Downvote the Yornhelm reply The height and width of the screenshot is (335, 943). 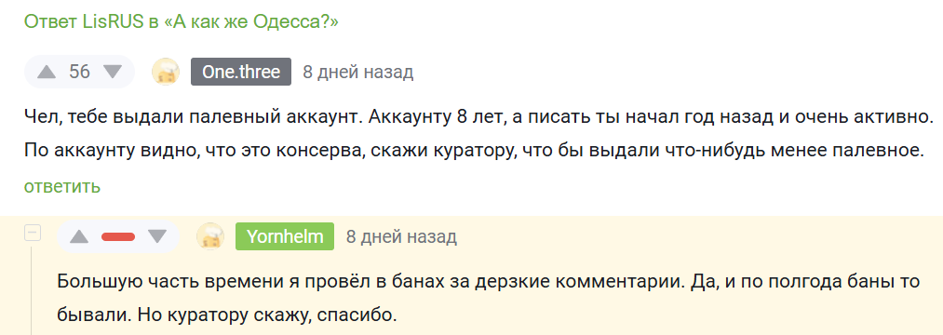(157, 236)
